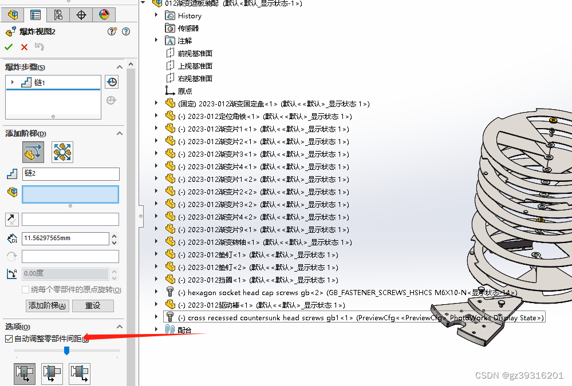572x386 pixels.
Task: Select the 上视基准面 plane
Action: (195, 66)
